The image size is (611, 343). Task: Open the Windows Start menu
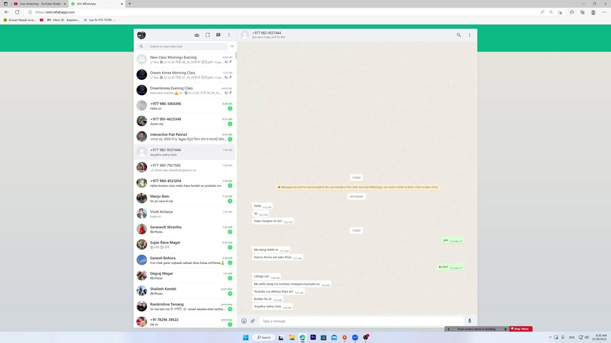[x=246, y=337]
